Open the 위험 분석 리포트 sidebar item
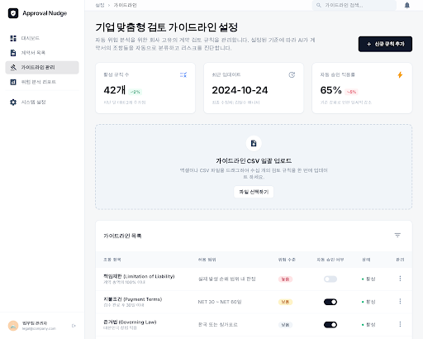This screenshot has height=339, width=423. click(42, 82)
